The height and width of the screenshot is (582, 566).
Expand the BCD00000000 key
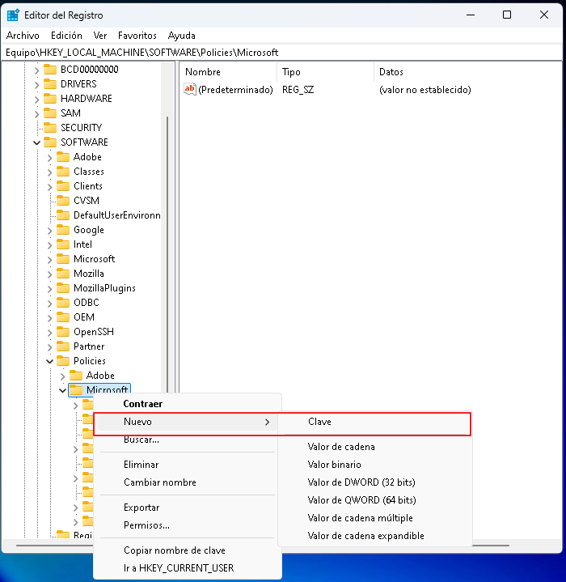(x=36, y=70)
